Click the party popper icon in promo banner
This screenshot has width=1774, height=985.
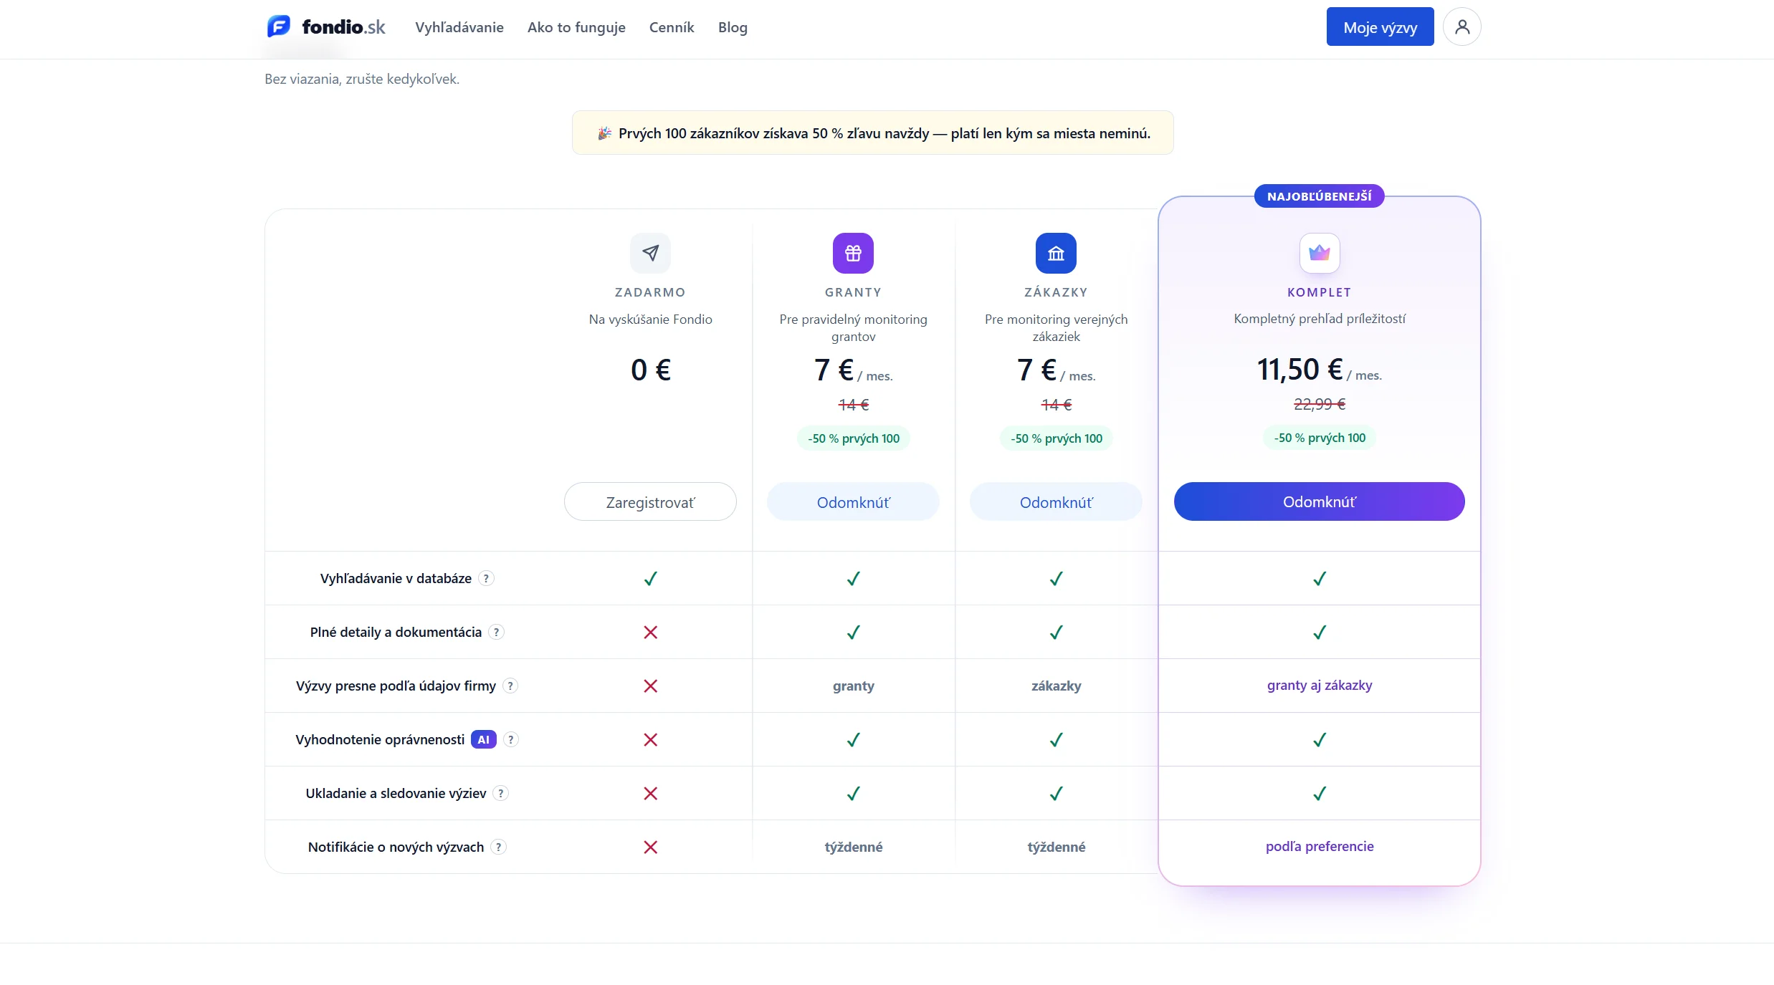(604, 133)
